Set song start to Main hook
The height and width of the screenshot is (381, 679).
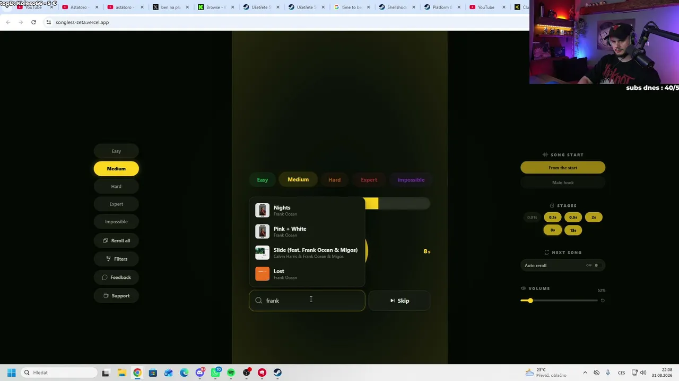pyautogui.click(x=563, y=183)
